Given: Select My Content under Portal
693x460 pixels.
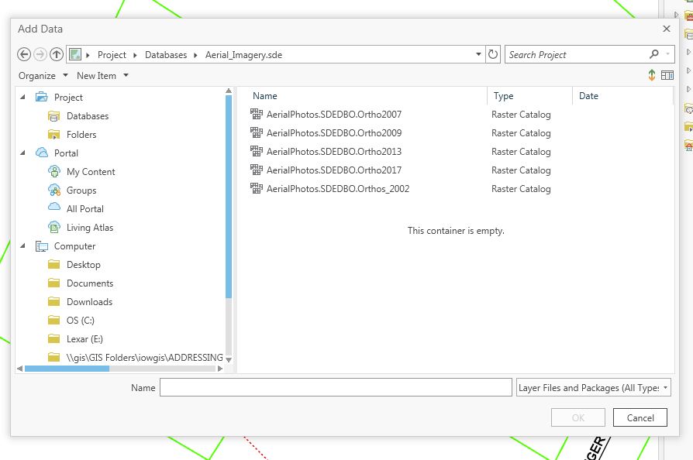Looking at the screenshot, I should tap(91, 171).
